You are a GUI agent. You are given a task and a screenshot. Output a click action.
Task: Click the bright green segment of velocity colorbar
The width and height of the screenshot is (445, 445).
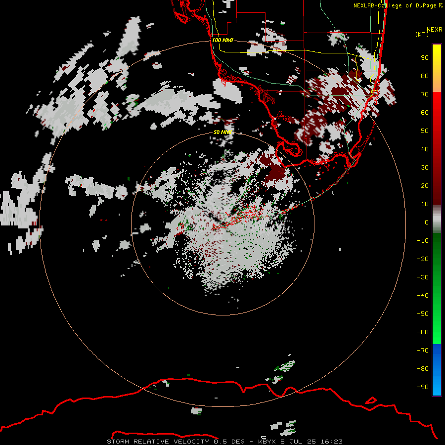click(437, 326)
